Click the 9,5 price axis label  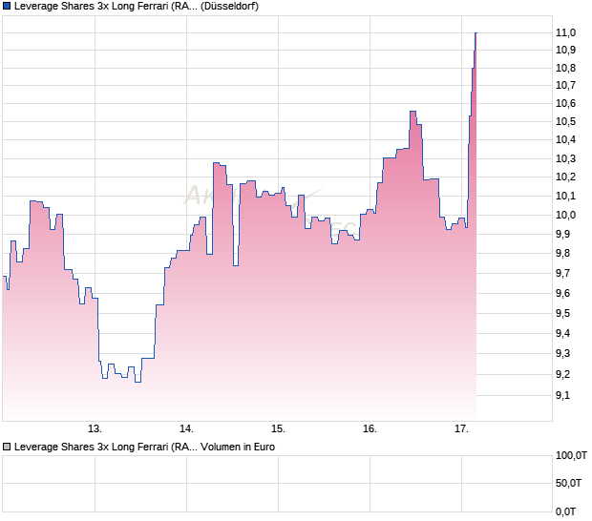[x=565, y=313]
